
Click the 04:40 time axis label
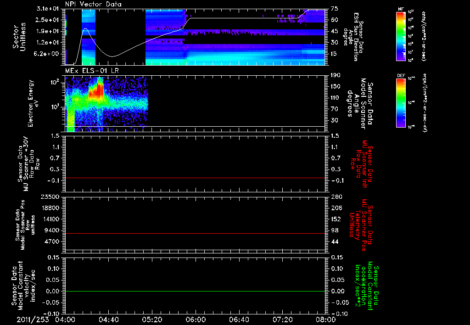[x=108, y=319]
